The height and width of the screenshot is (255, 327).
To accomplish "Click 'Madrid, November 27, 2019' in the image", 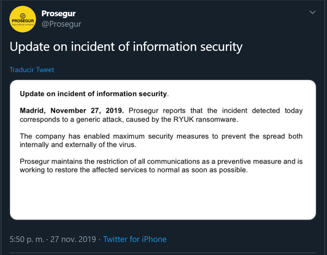I will pos(71,110).
